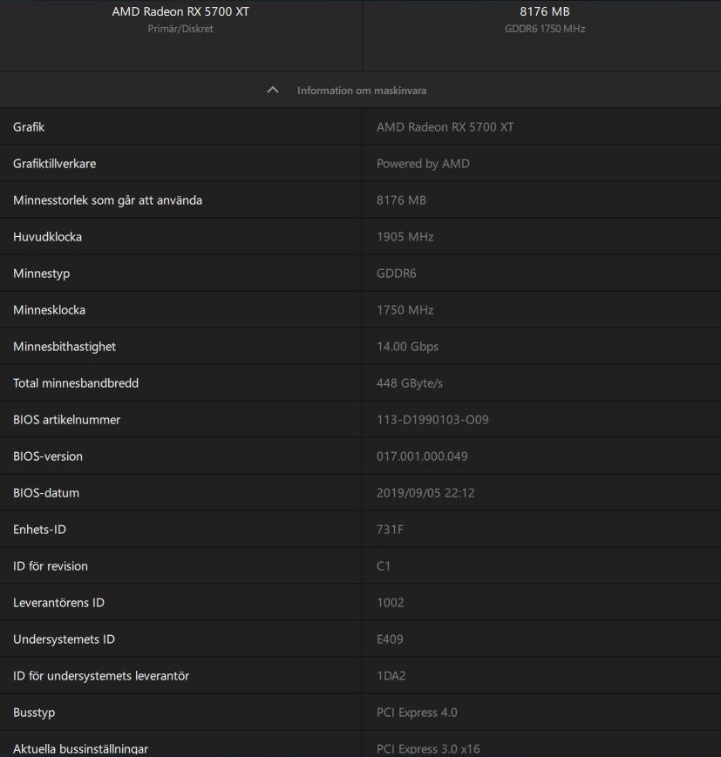The image size is (721, 757).
Task: Click the 1750 MHz value in Minnesklocka row
Action: (x=405, y=310)
